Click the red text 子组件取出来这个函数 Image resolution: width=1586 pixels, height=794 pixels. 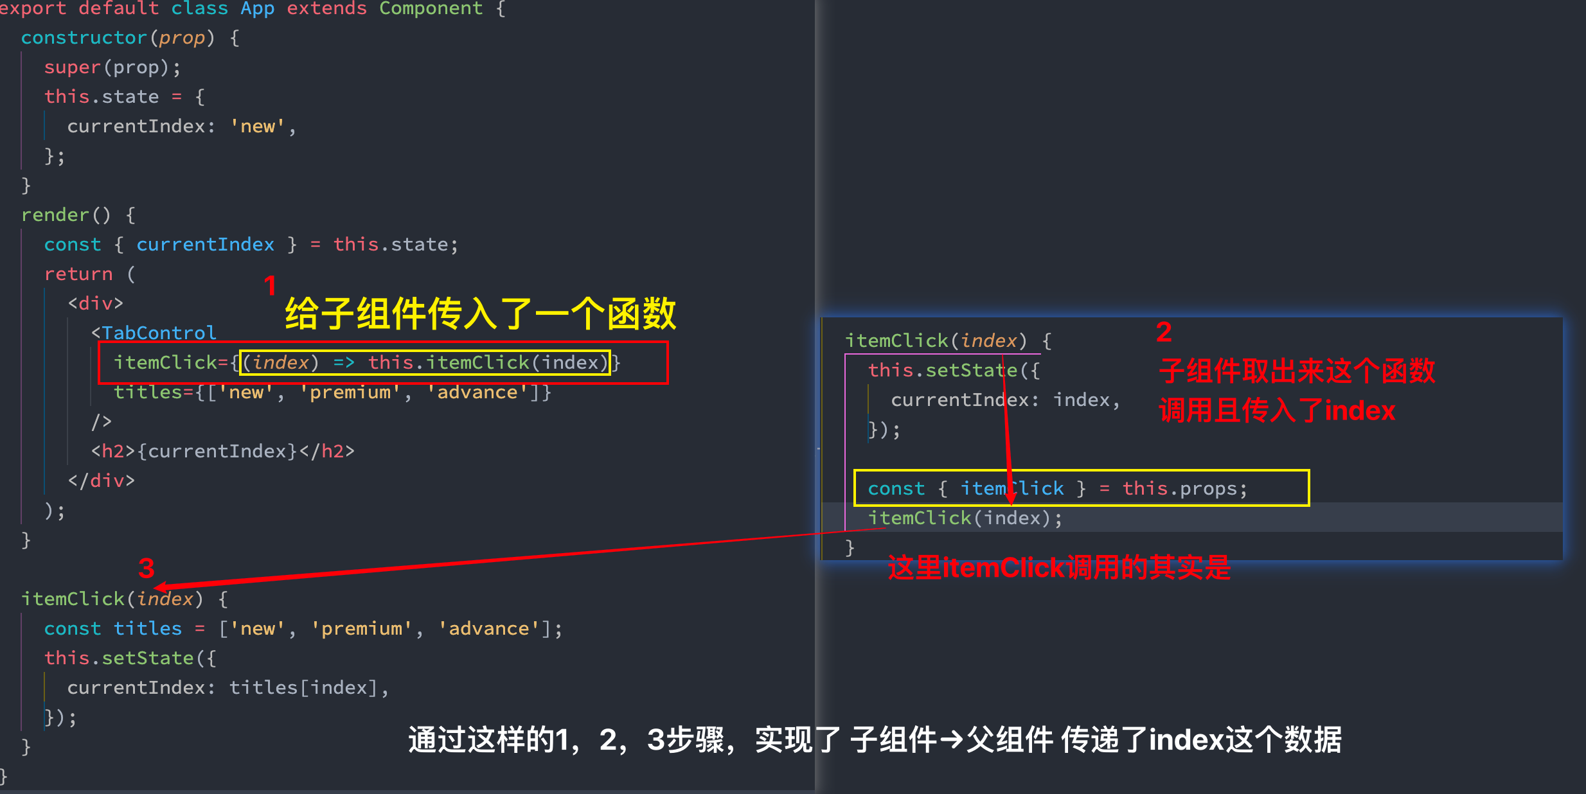coord(1297,371)
